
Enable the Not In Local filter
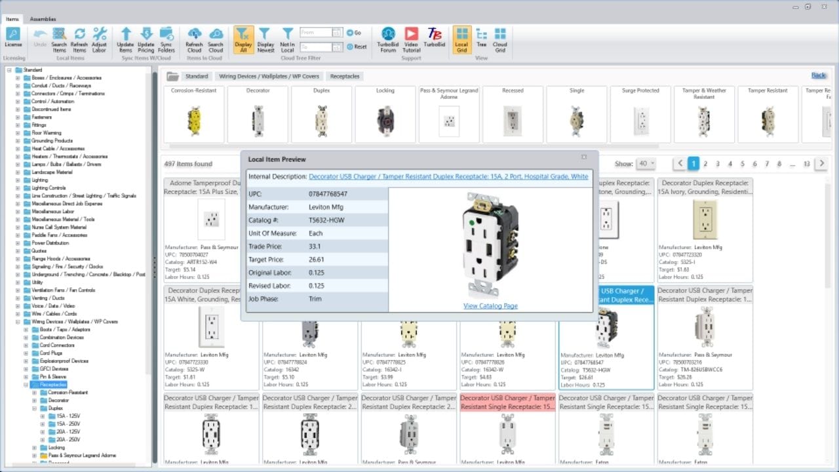[287, 39]
